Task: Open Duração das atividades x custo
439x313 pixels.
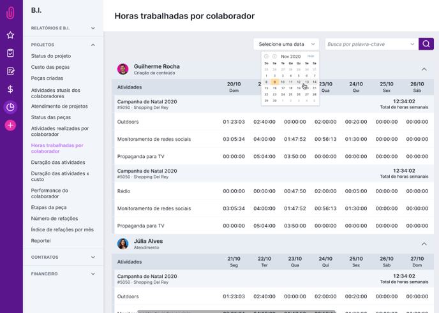Action: pos(60,176)
